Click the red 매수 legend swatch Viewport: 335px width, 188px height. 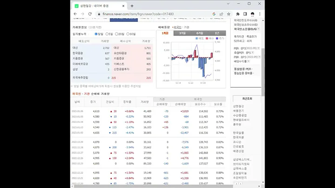pos(207,39)
